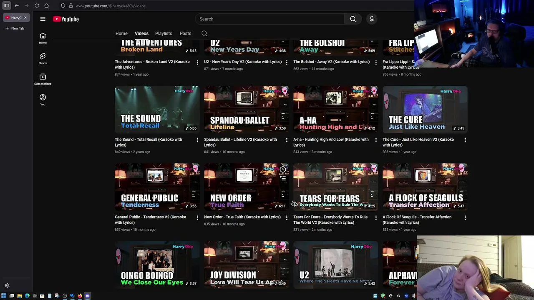This screenshot has height=300, width=534.
Task: Select the HarryOke browser tab
Action: (x=15, y=17)
